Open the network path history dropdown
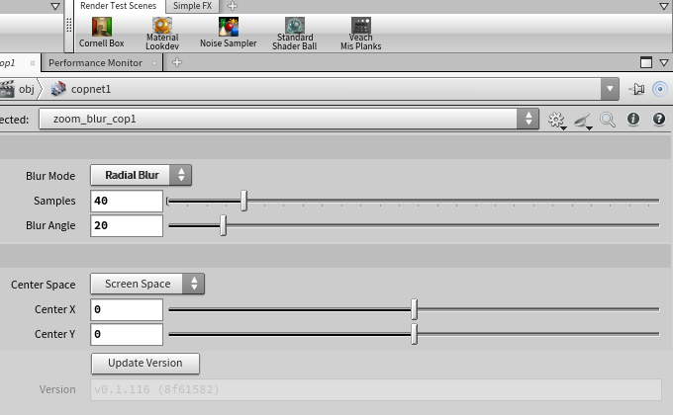 pyautogui.click(x=610, y=89)
